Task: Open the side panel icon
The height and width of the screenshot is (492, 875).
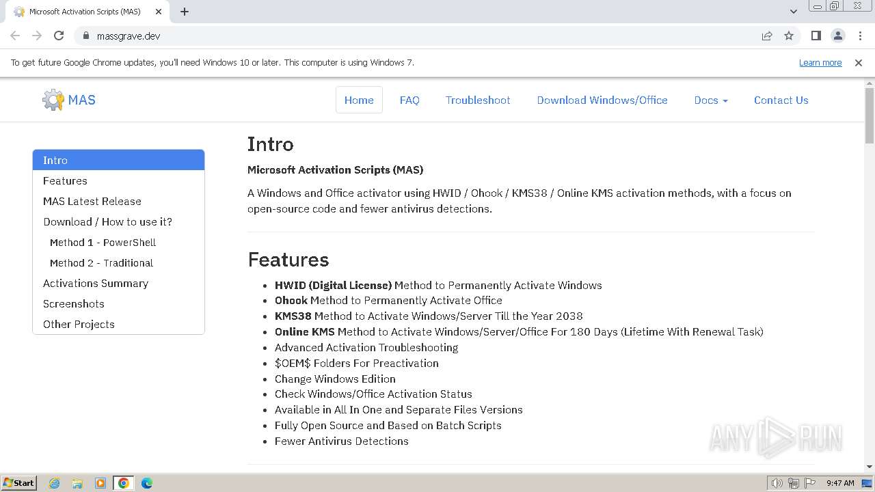Action: pyautogui.click(x=816, y=36)
